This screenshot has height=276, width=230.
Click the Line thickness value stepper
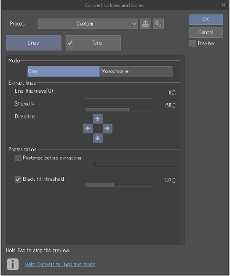click(x=174, y=93)
